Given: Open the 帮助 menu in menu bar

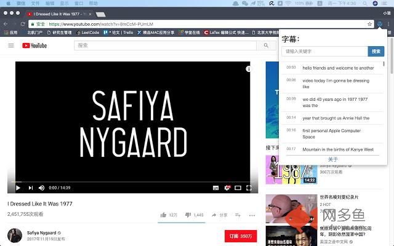Looking at the screenshot, I should (93, 3).
